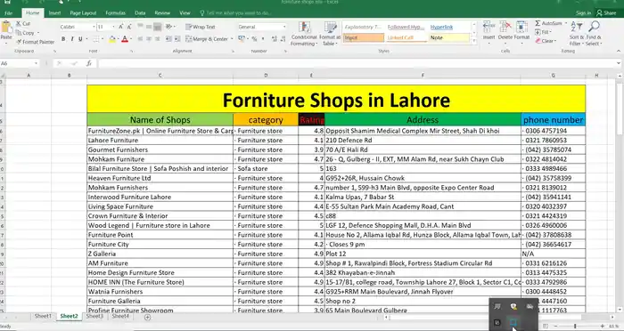Increase cell indent
The width and height of the screenshot is (624, 331).
[177, 39]
